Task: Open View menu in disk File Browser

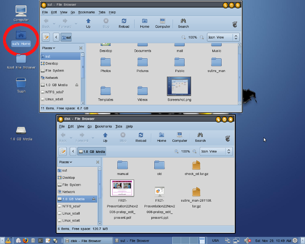Action: [x=80, y=127]
